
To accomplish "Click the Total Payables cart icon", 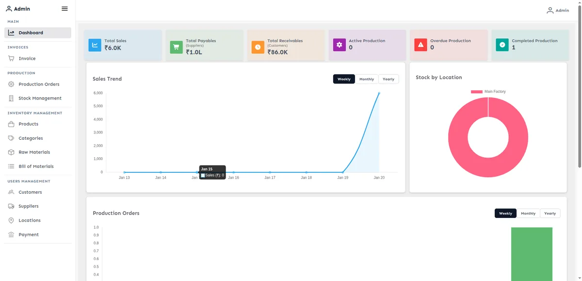I will click(x=177, y=47).
